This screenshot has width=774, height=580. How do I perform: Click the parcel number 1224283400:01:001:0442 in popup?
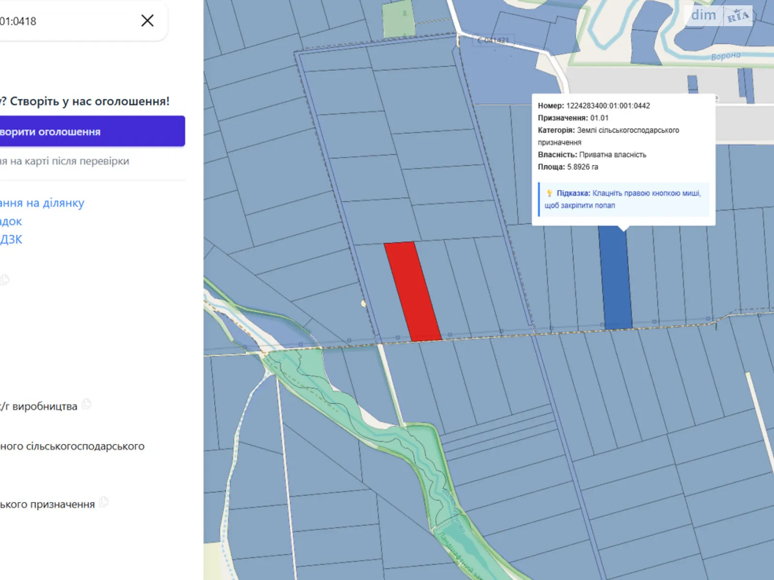608,106
